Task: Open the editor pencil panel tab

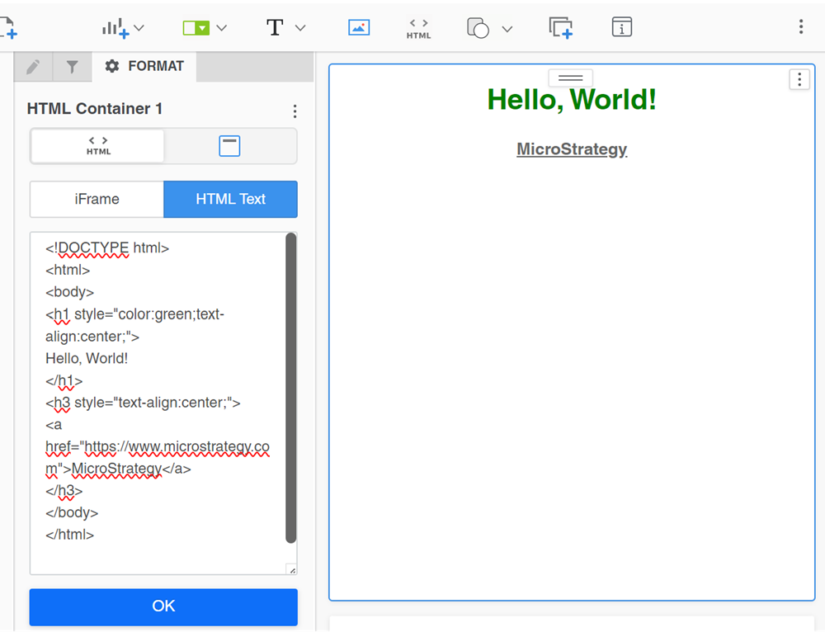Action: click(33, 67)
